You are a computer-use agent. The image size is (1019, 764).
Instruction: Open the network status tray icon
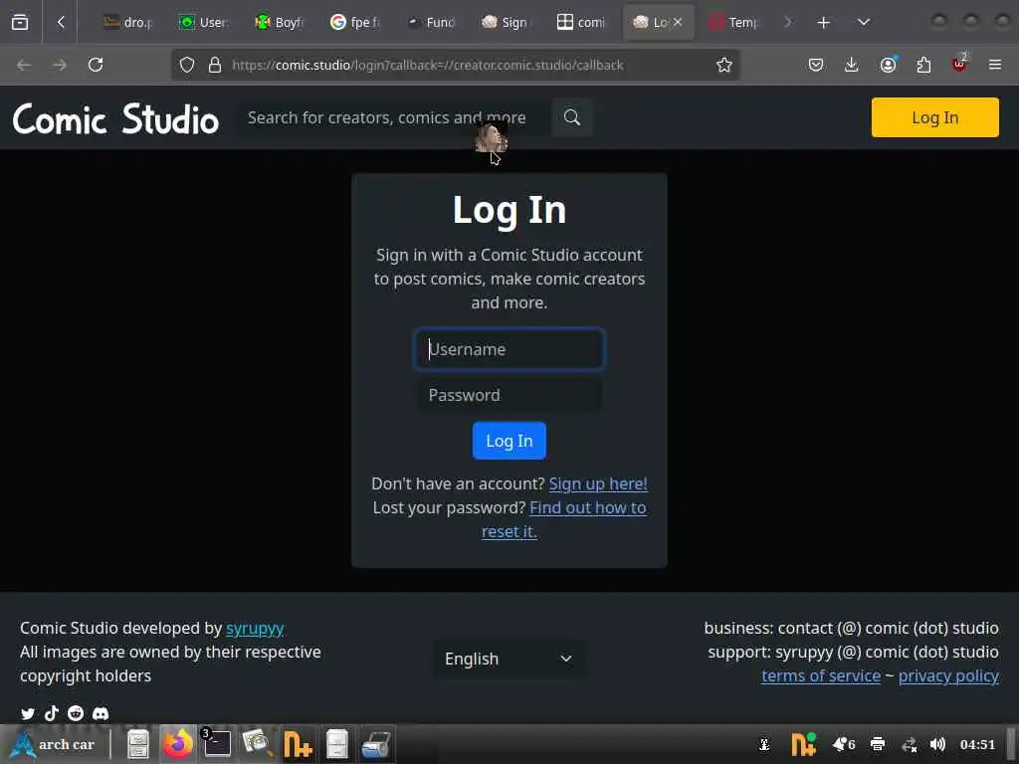(x=910, y=744)
